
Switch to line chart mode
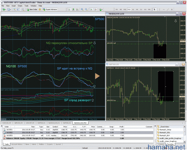pyautogui.click(x=77, y=9)
